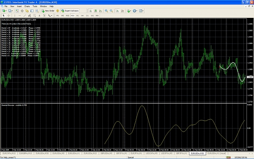The height and width of the screenshot is (159, 254).
Task: Zoom in on the chart
Action: pos(106,11)
